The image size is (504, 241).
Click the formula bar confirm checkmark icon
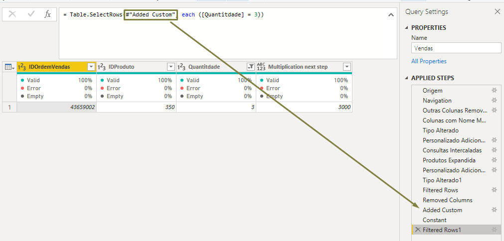(x=31, y=14)
